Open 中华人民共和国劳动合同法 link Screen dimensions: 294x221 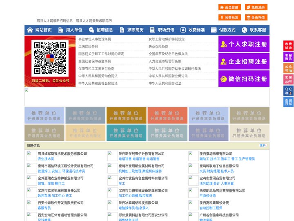coord(98,76)
